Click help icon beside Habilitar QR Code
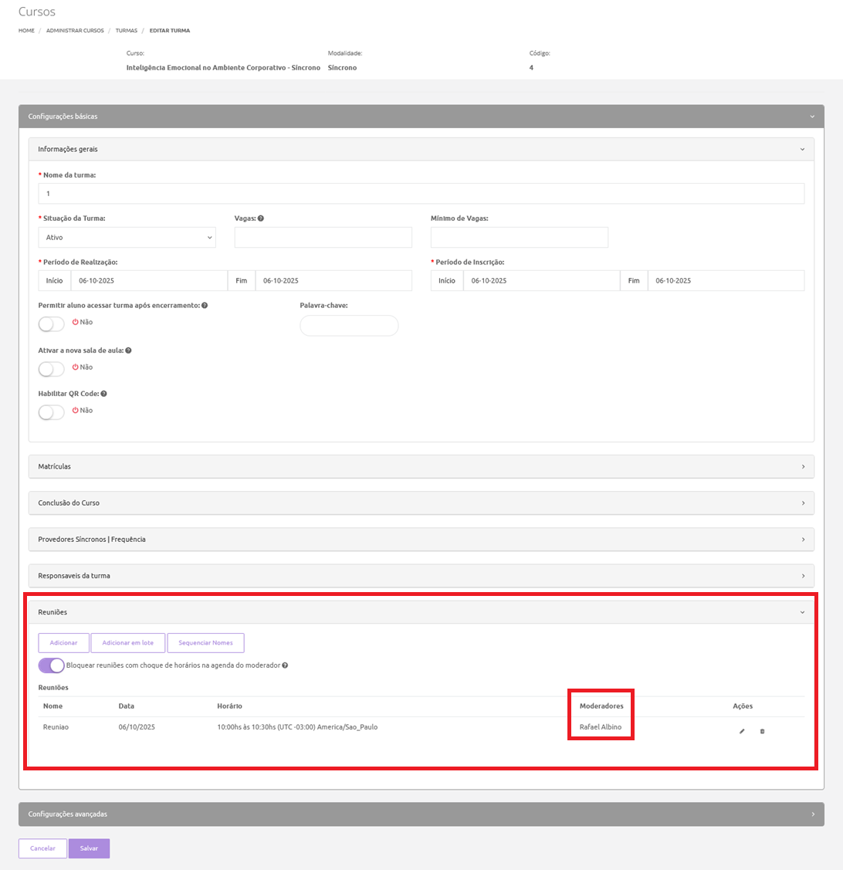 (103, 394)
